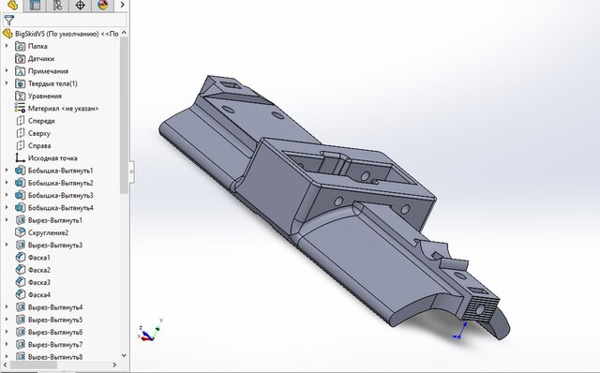
Task: Click the Скругление2 fillet icon
Action: coord(20,232)
